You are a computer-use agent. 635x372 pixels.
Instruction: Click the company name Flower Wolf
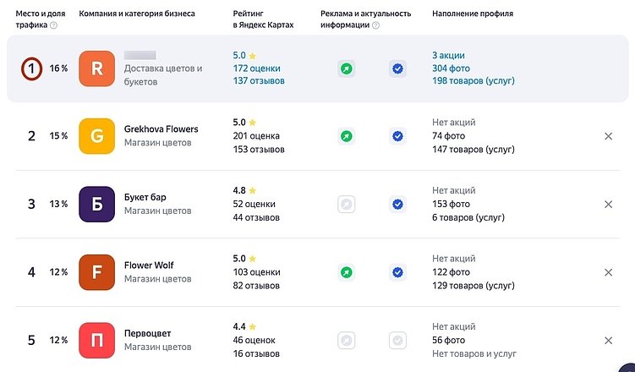pos(149,265)
